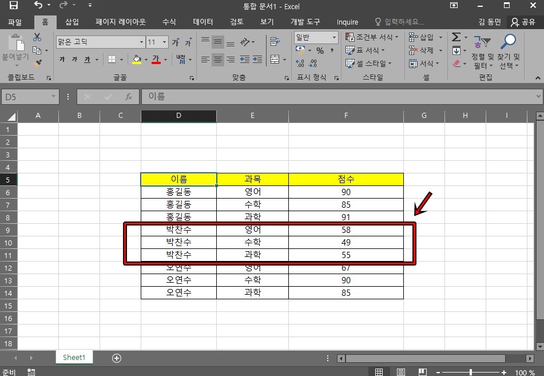This screenshot has width=544, height=376.
Task: Toggle align left
Action: click(205, 60)
